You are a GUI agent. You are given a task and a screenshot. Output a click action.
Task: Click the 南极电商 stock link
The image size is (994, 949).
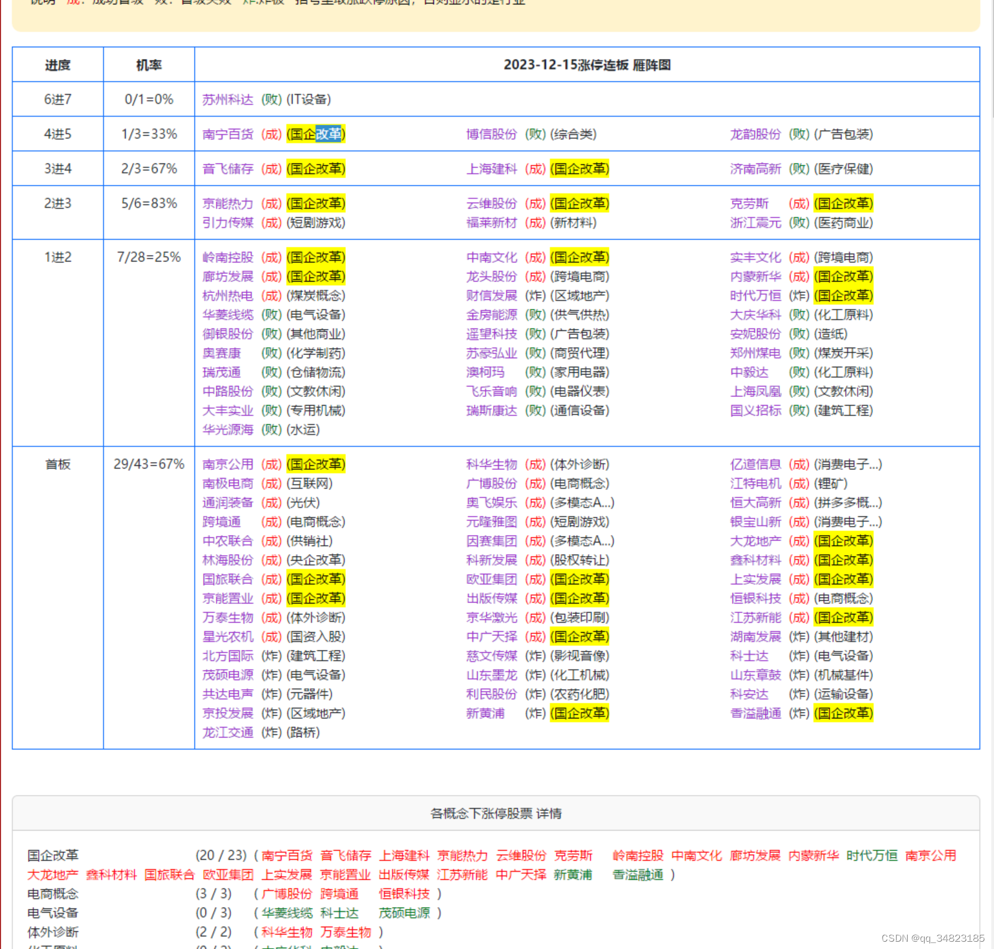click(x=227, y=483)
